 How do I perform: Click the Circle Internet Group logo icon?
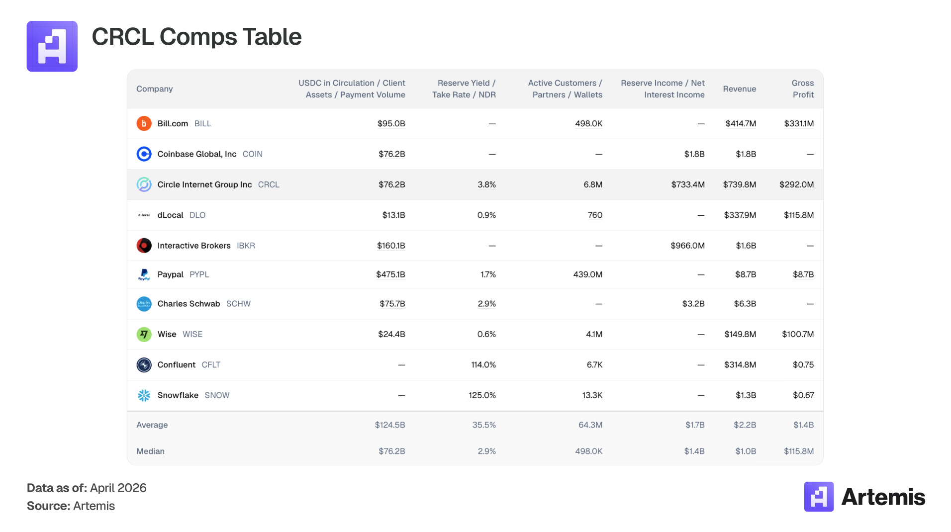click(144, 184)
